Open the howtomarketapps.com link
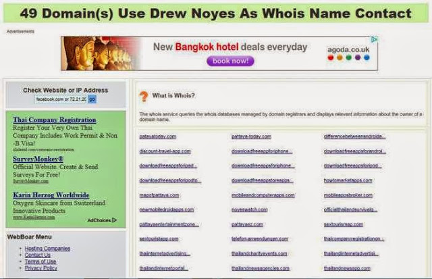This screenshot has width=432, height=279. click(348, 180)
